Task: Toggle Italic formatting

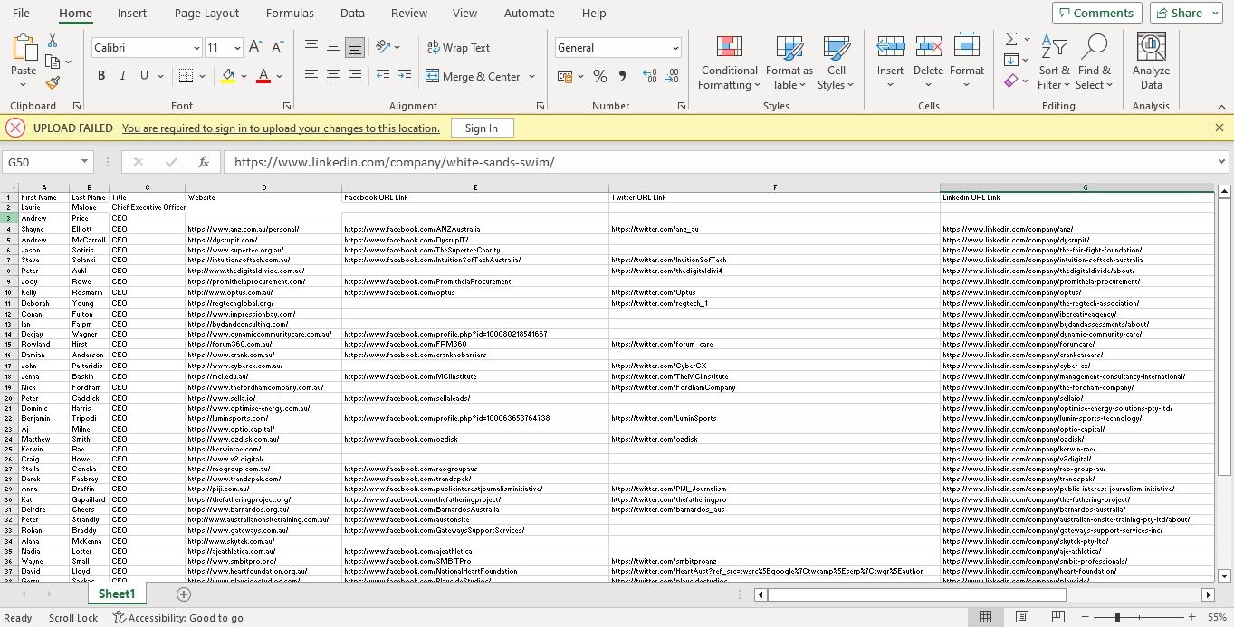Action: 122,76
